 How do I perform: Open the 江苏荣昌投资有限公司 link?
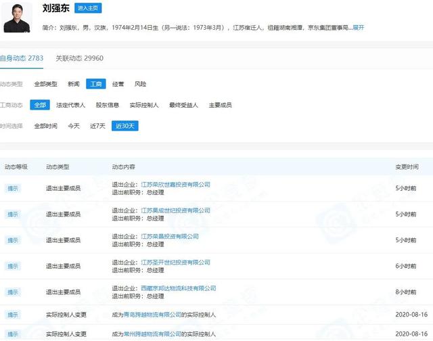pos(169,236)
